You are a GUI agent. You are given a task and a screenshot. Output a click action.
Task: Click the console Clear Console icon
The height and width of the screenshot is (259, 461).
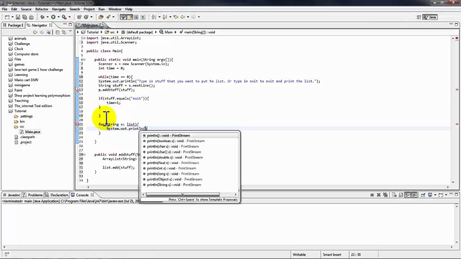click(x=394, y=195)
